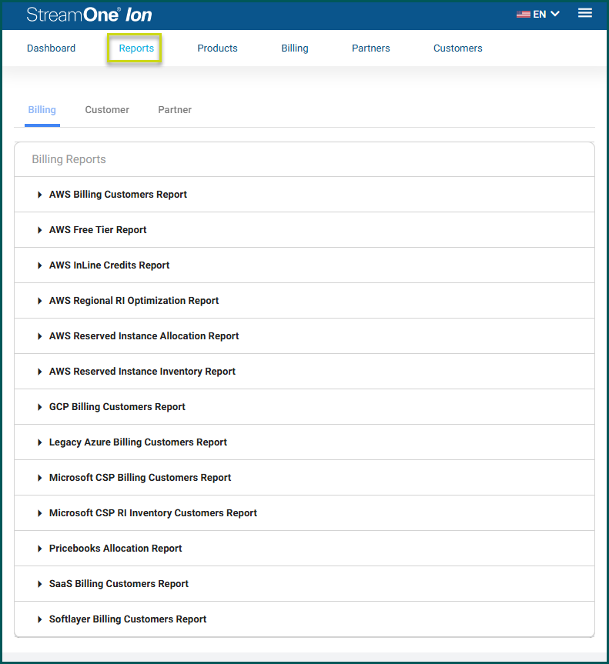609x664 pixels.
Task: Expand arrow for Pricebooks Allocation Report
Action: tap(40, 549)
